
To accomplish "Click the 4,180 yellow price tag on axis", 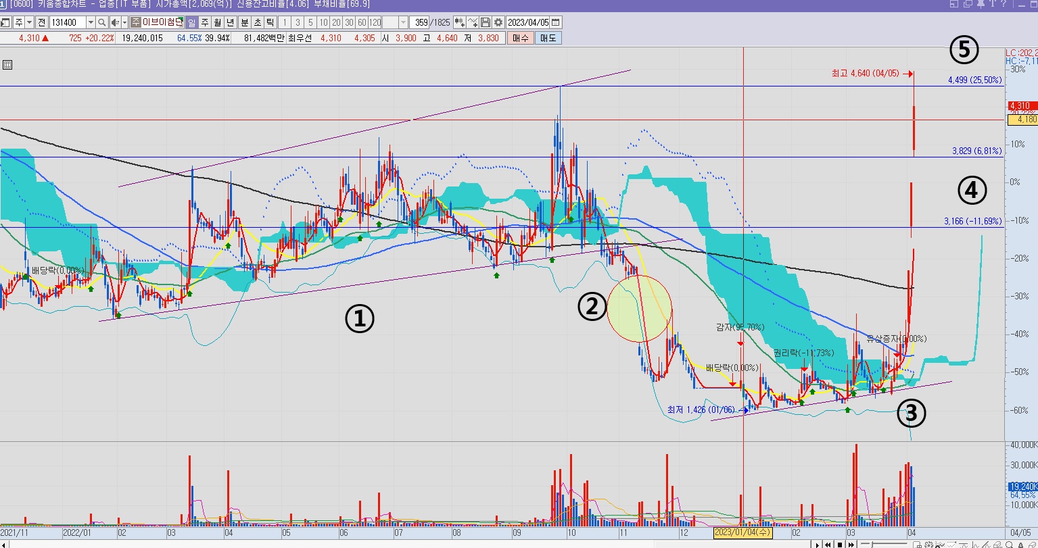I will coord(1022,120).
